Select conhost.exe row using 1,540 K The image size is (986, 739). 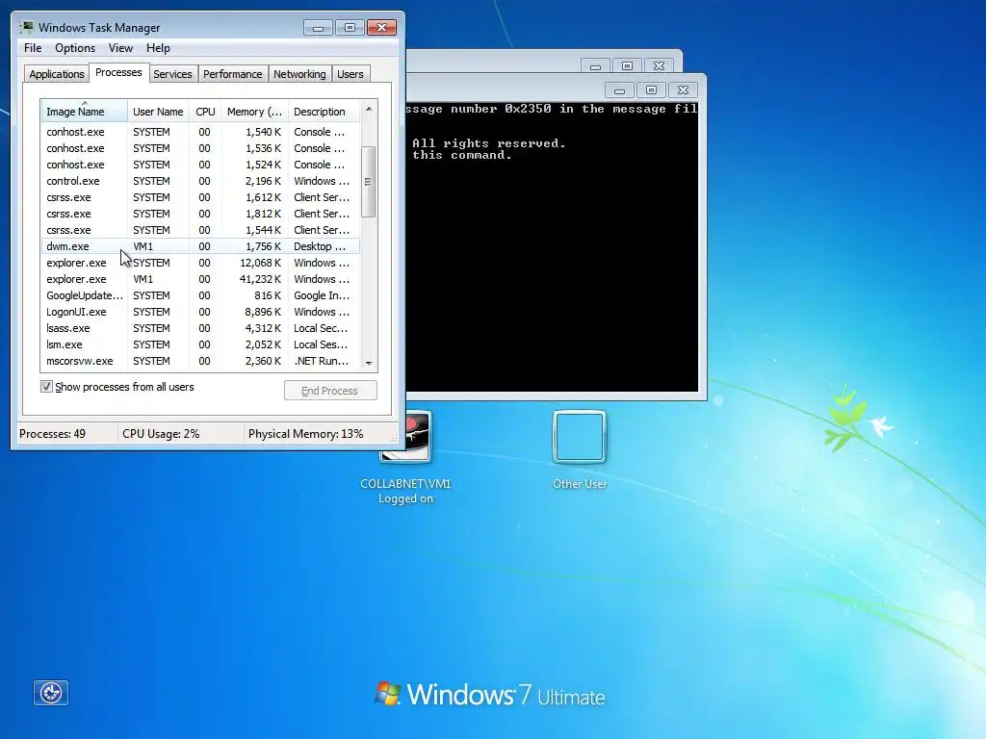(x=200, y=132)
